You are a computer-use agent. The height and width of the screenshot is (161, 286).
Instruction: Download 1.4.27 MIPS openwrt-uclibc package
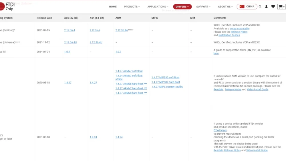pyautogui.click(x=167, y=87)
